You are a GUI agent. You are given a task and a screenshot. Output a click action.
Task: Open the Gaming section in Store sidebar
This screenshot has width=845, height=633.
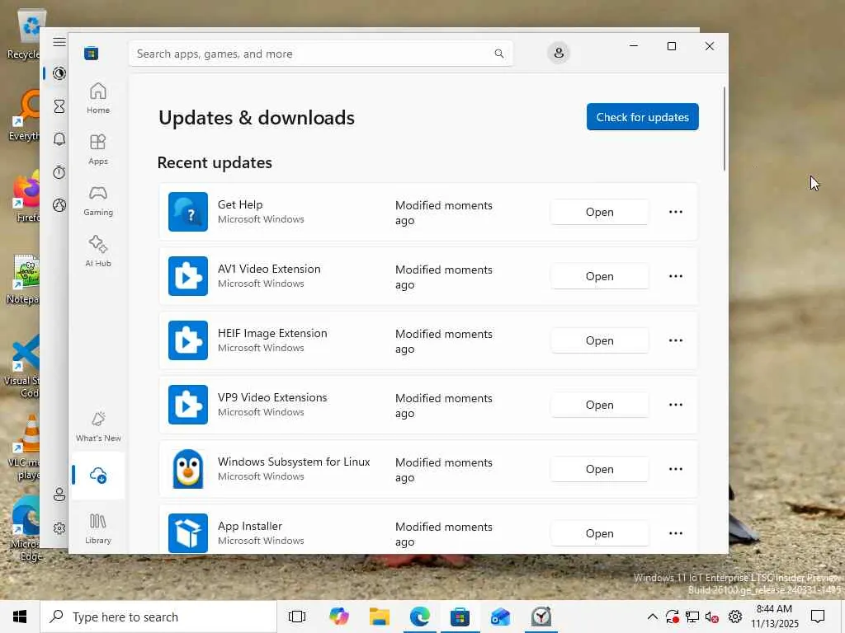(x=98, y=201)
